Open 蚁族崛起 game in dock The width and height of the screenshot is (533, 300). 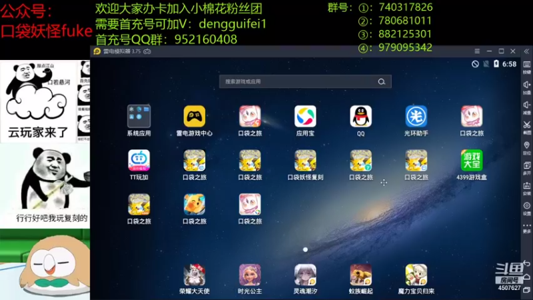[x=360, y=275]
